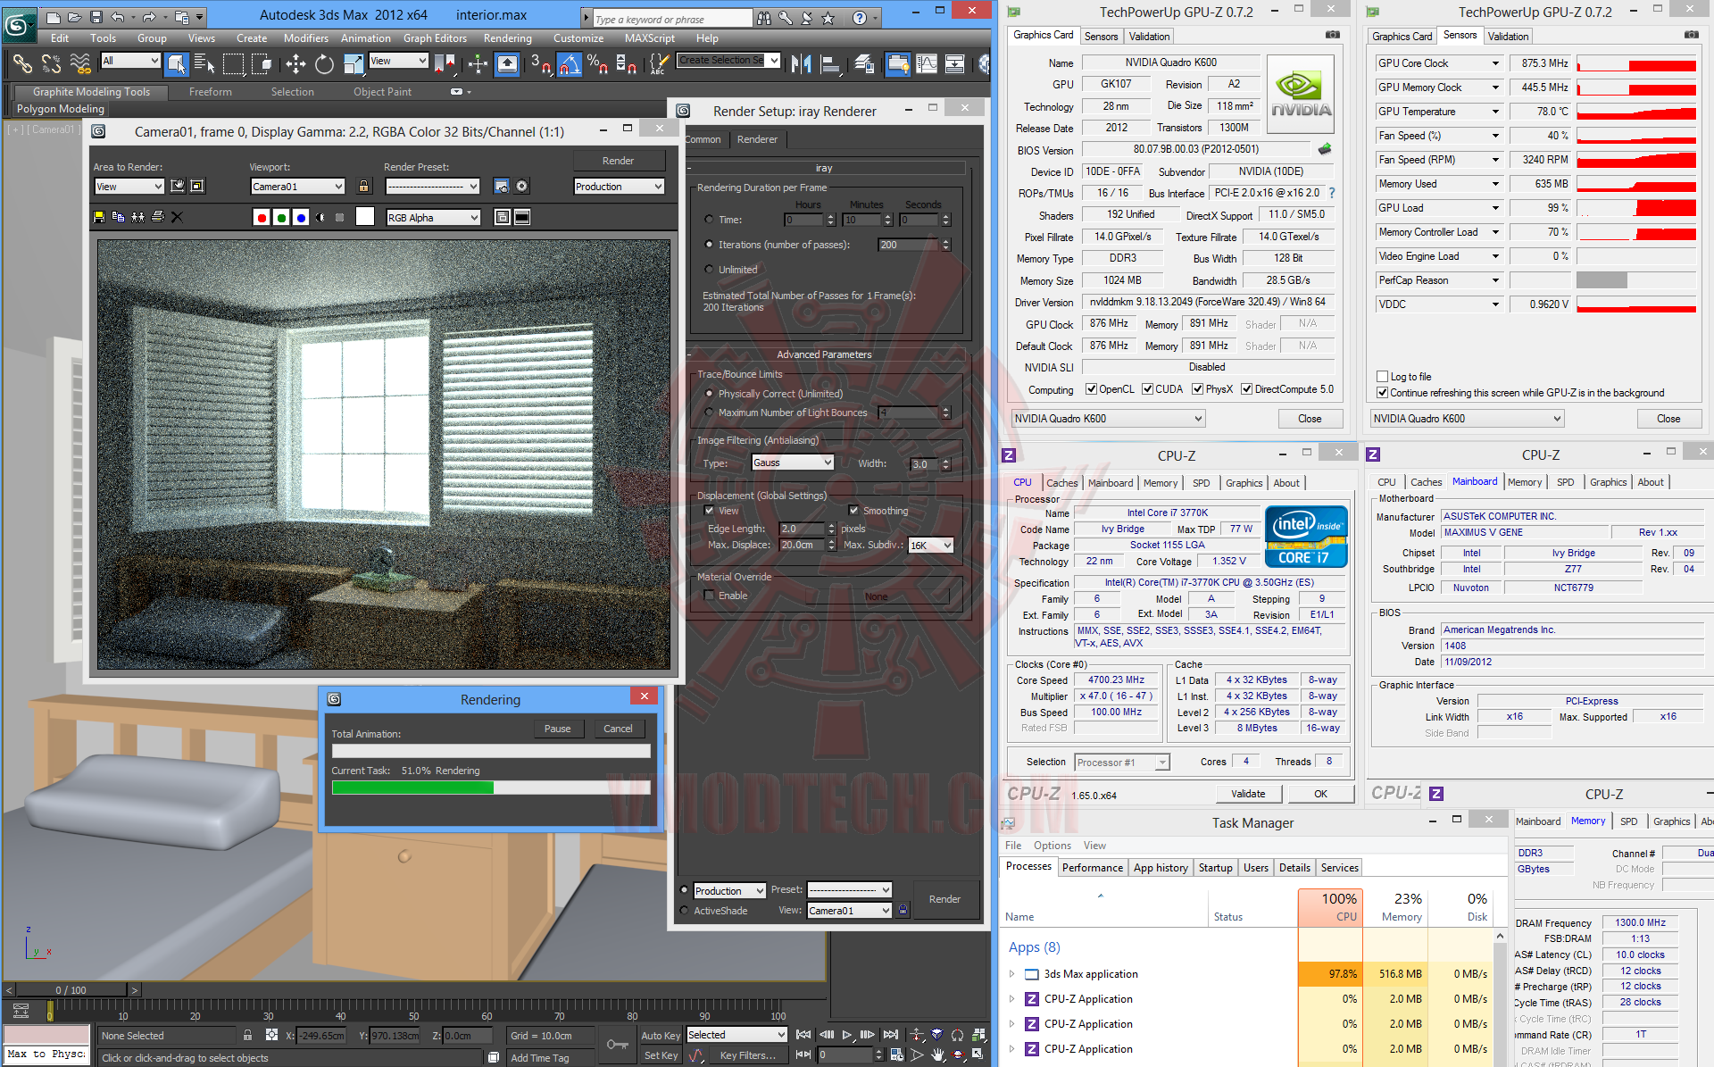Select the Rotate transform tool
The image size is (1714, 1067).
point(324,63)
